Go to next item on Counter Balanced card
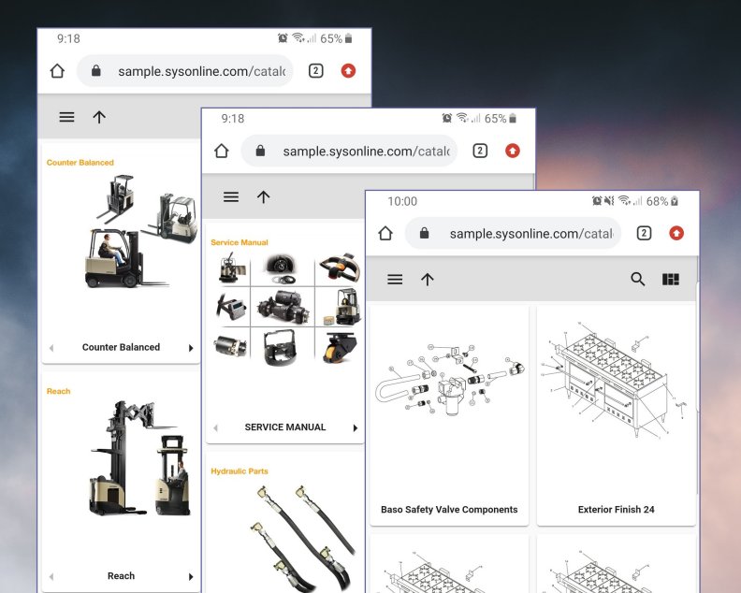The width and height of the screenshot is (741, 593). [x=191, y=348]
